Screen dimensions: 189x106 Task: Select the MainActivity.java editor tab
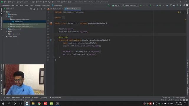(x=72, y=9)
